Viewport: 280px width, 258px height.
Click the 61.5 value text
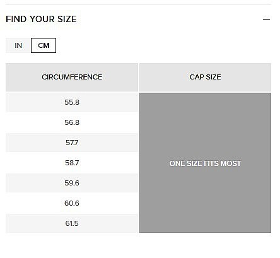(x=72, y=223)
